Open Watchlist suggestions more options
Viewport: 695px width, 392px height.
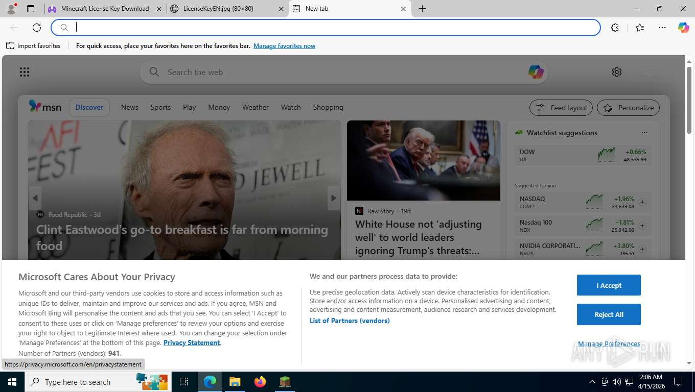[644, 133]
